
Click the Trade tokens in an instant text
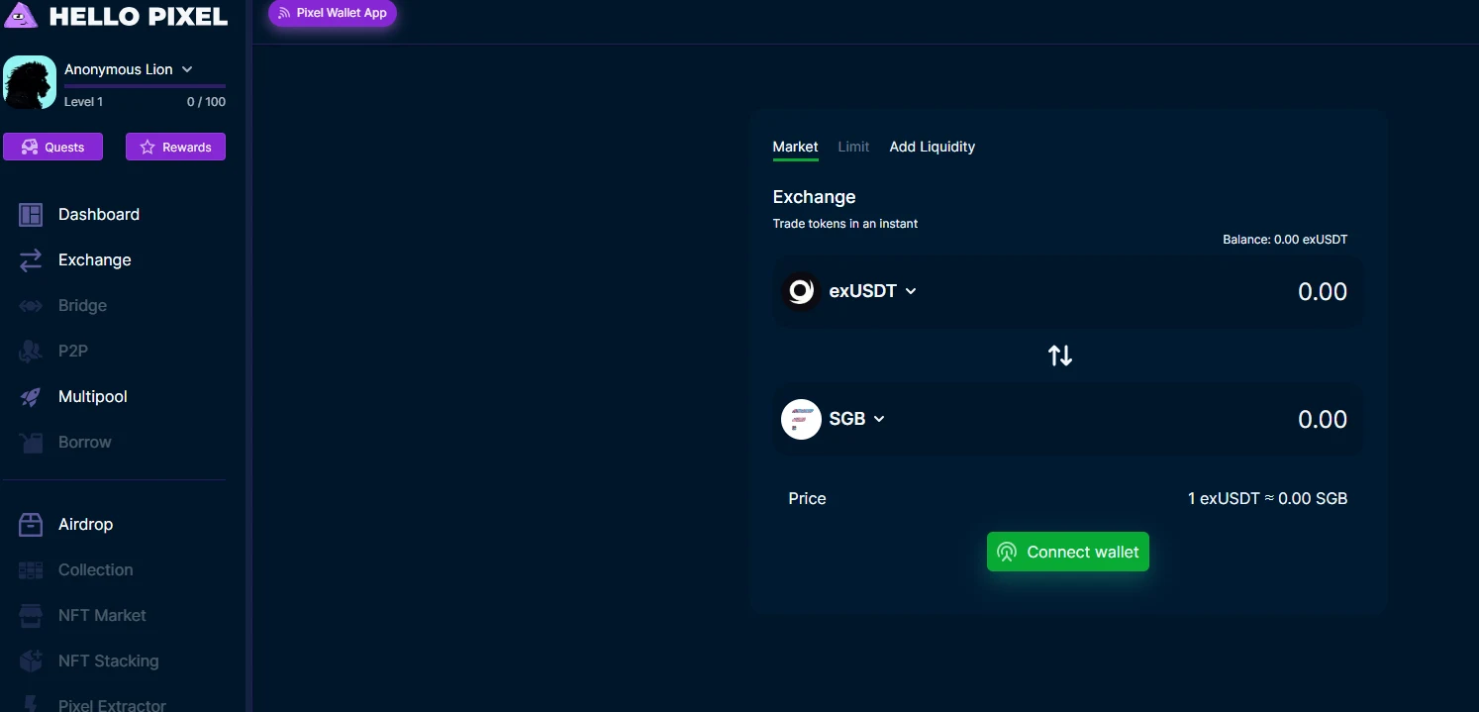[x=844, y=224]
